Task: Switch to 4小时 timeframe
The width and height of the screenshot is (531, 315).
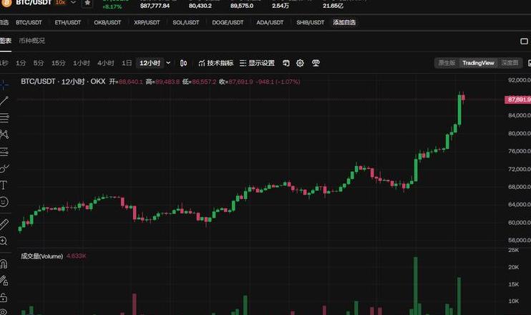Action: pos(106,63)
